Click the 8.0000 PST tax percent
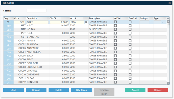This screenshot has height=99, width=174. pyautogui.click(x=66, y=33)
